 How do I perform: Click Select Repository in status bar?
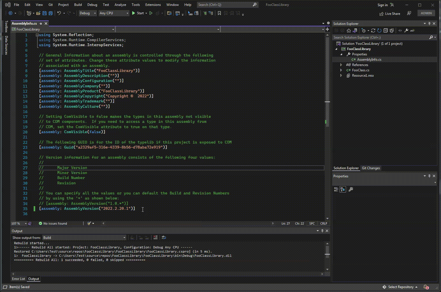point(400,287)
